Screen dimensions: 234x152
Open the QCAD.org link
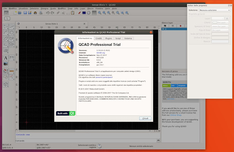click(101, 53)
